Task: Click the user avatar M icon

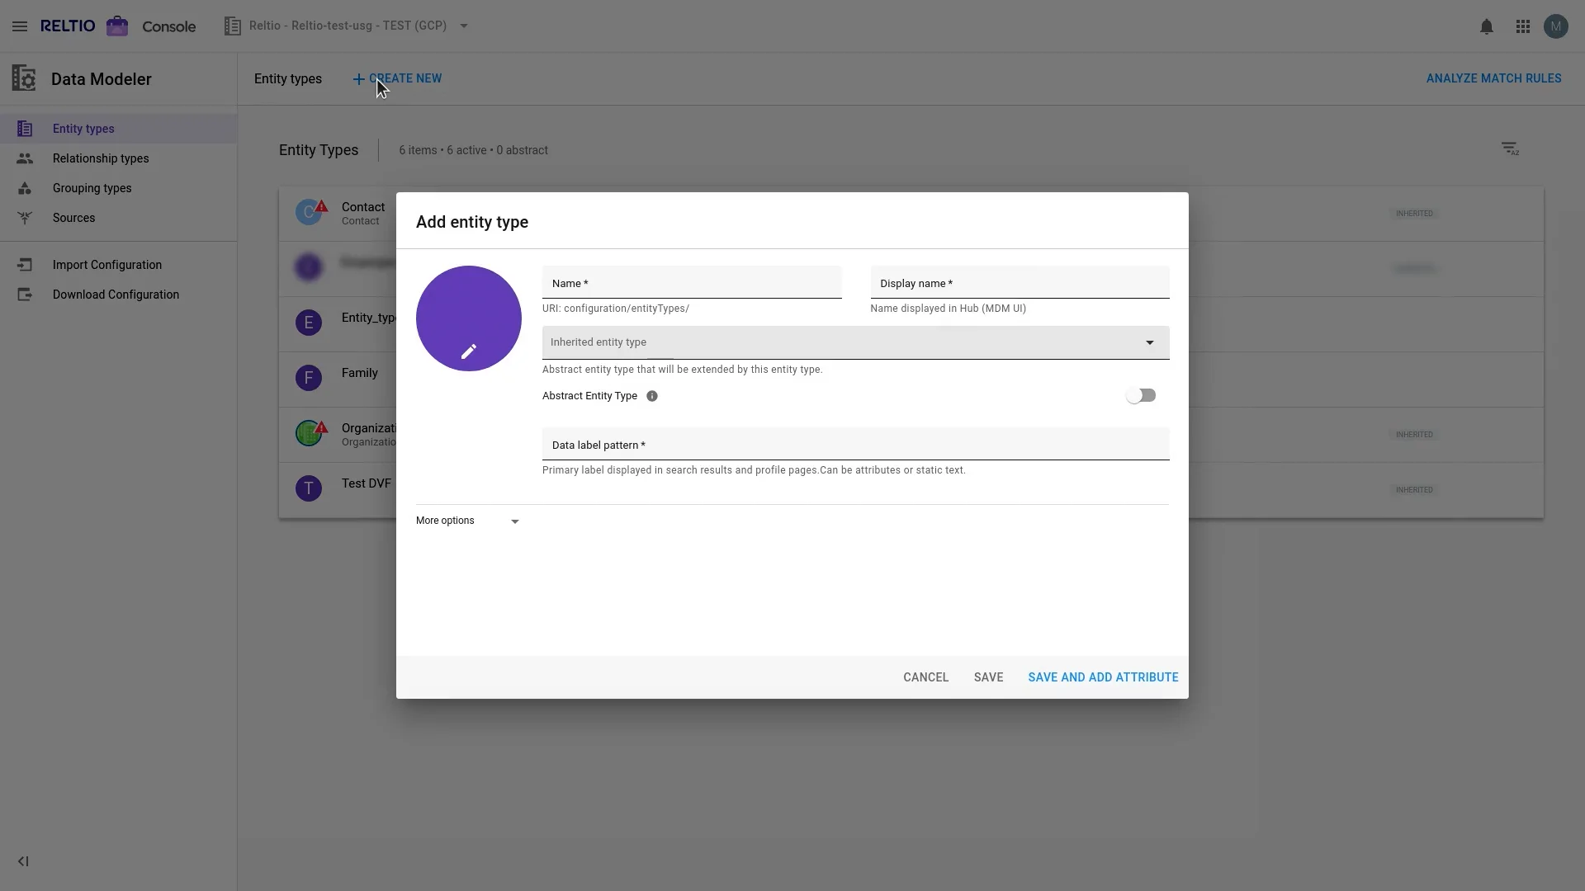Action: (x=1555, y=26)
